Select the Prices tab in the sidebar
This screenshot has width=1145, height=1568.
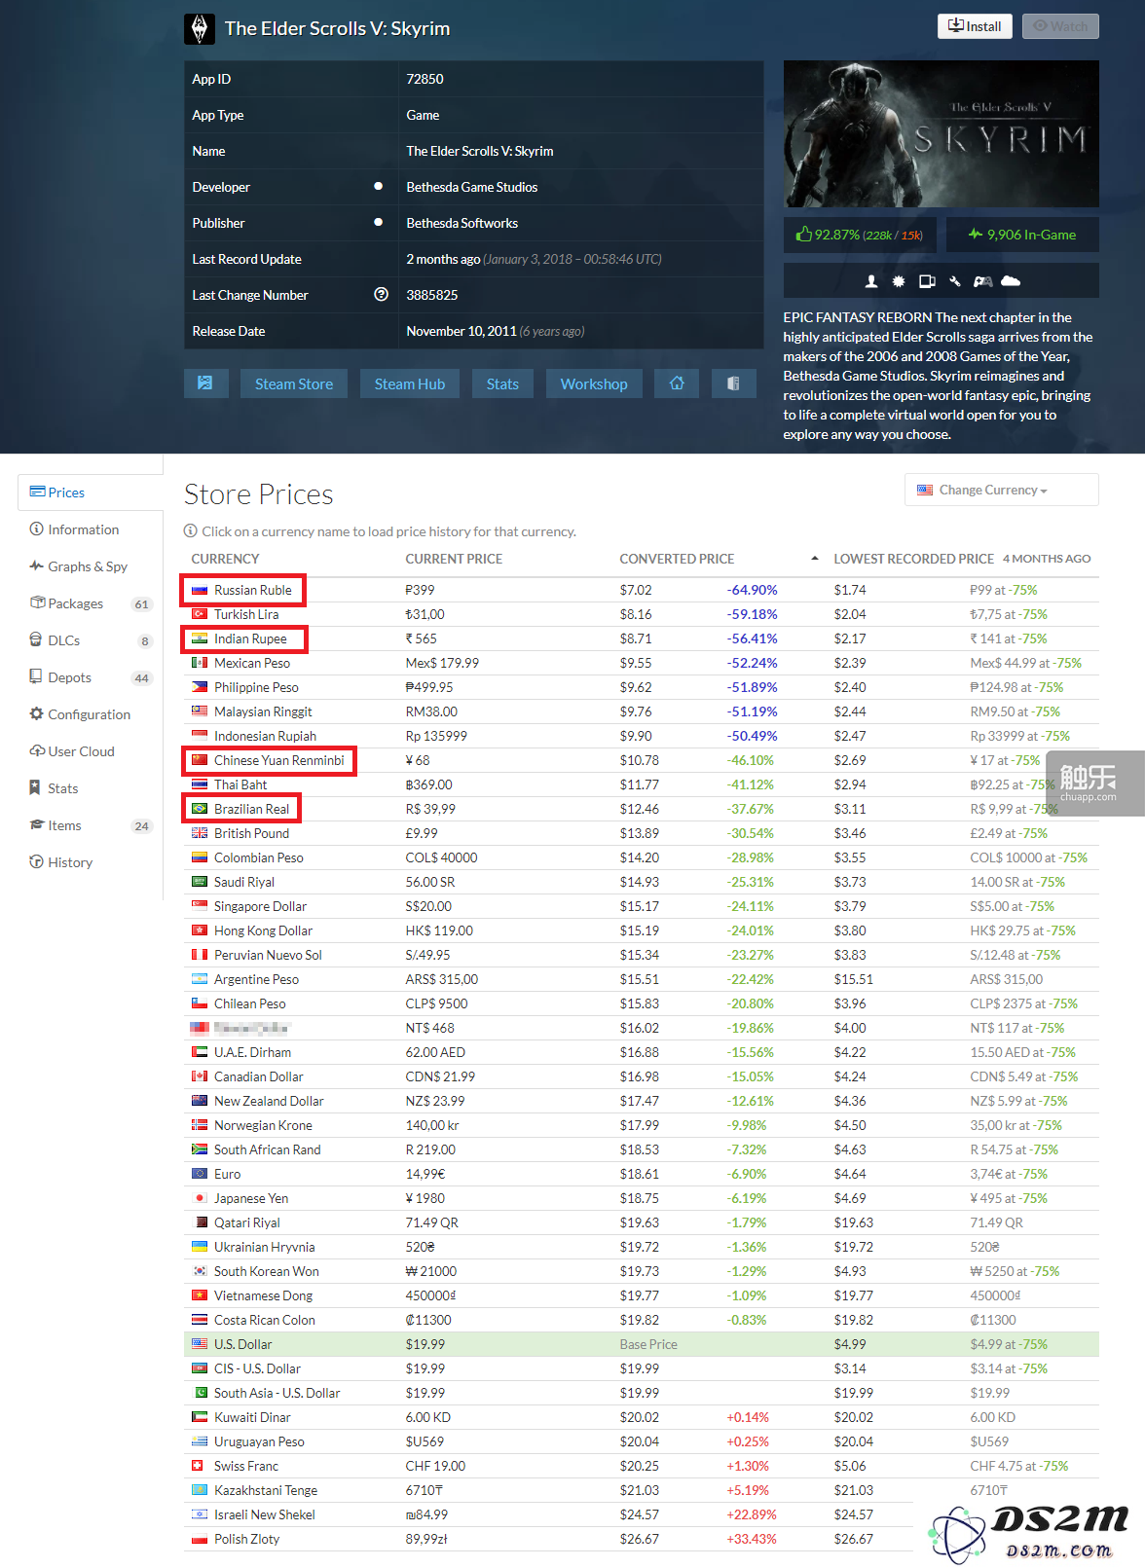pyautogui.click(x=90, y=492)
